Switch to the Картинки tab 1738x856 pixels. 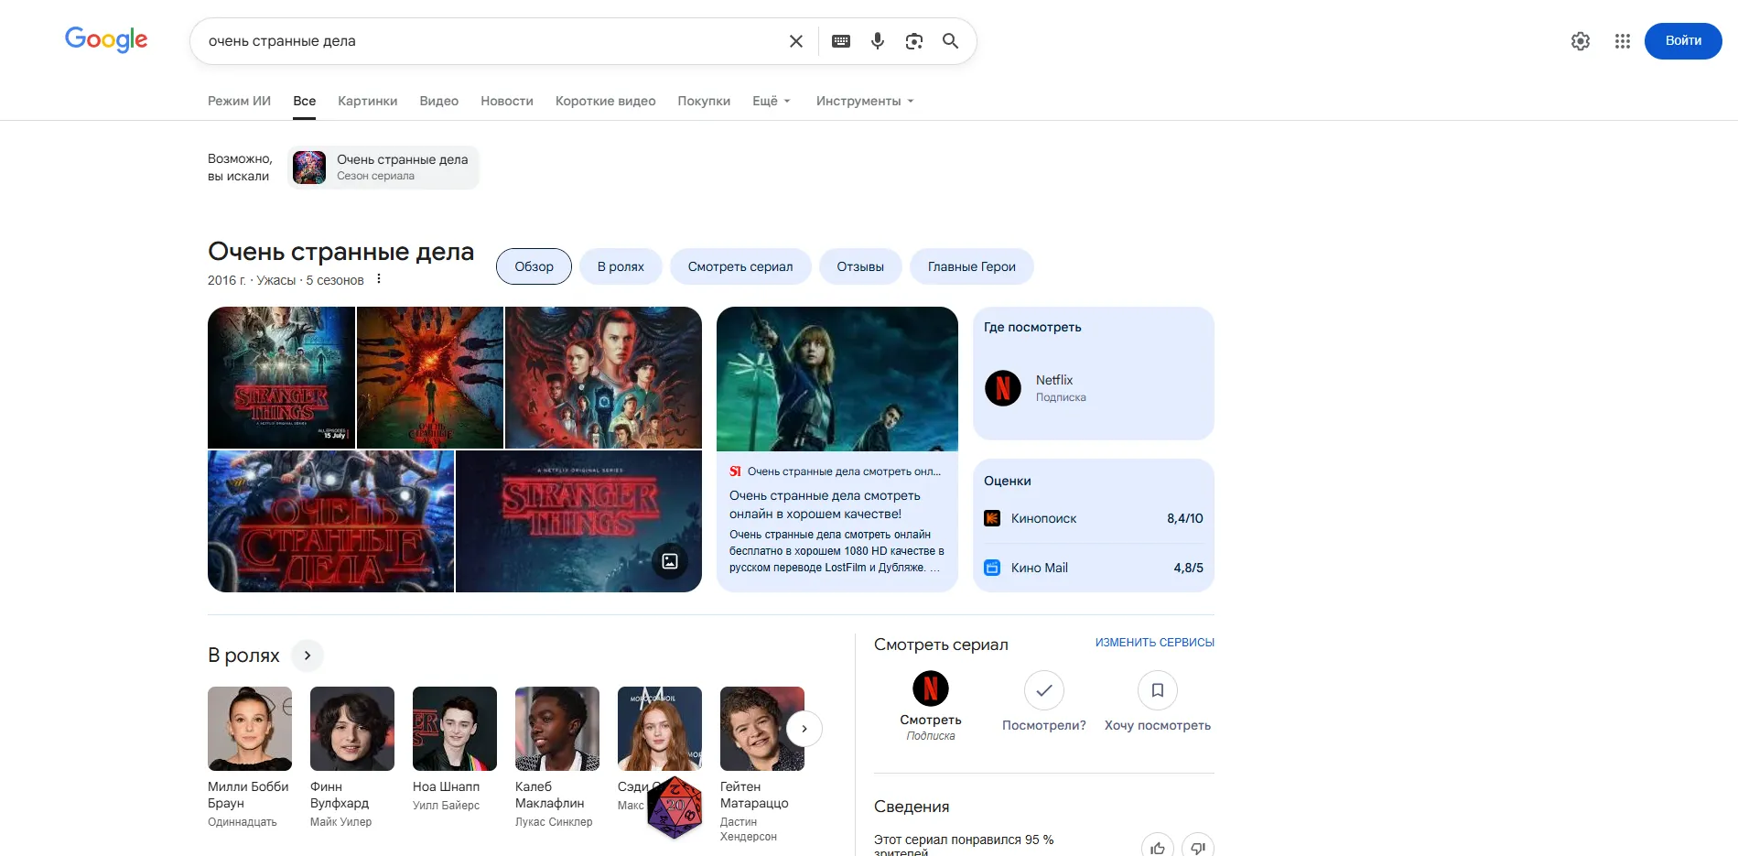[366, 101]
